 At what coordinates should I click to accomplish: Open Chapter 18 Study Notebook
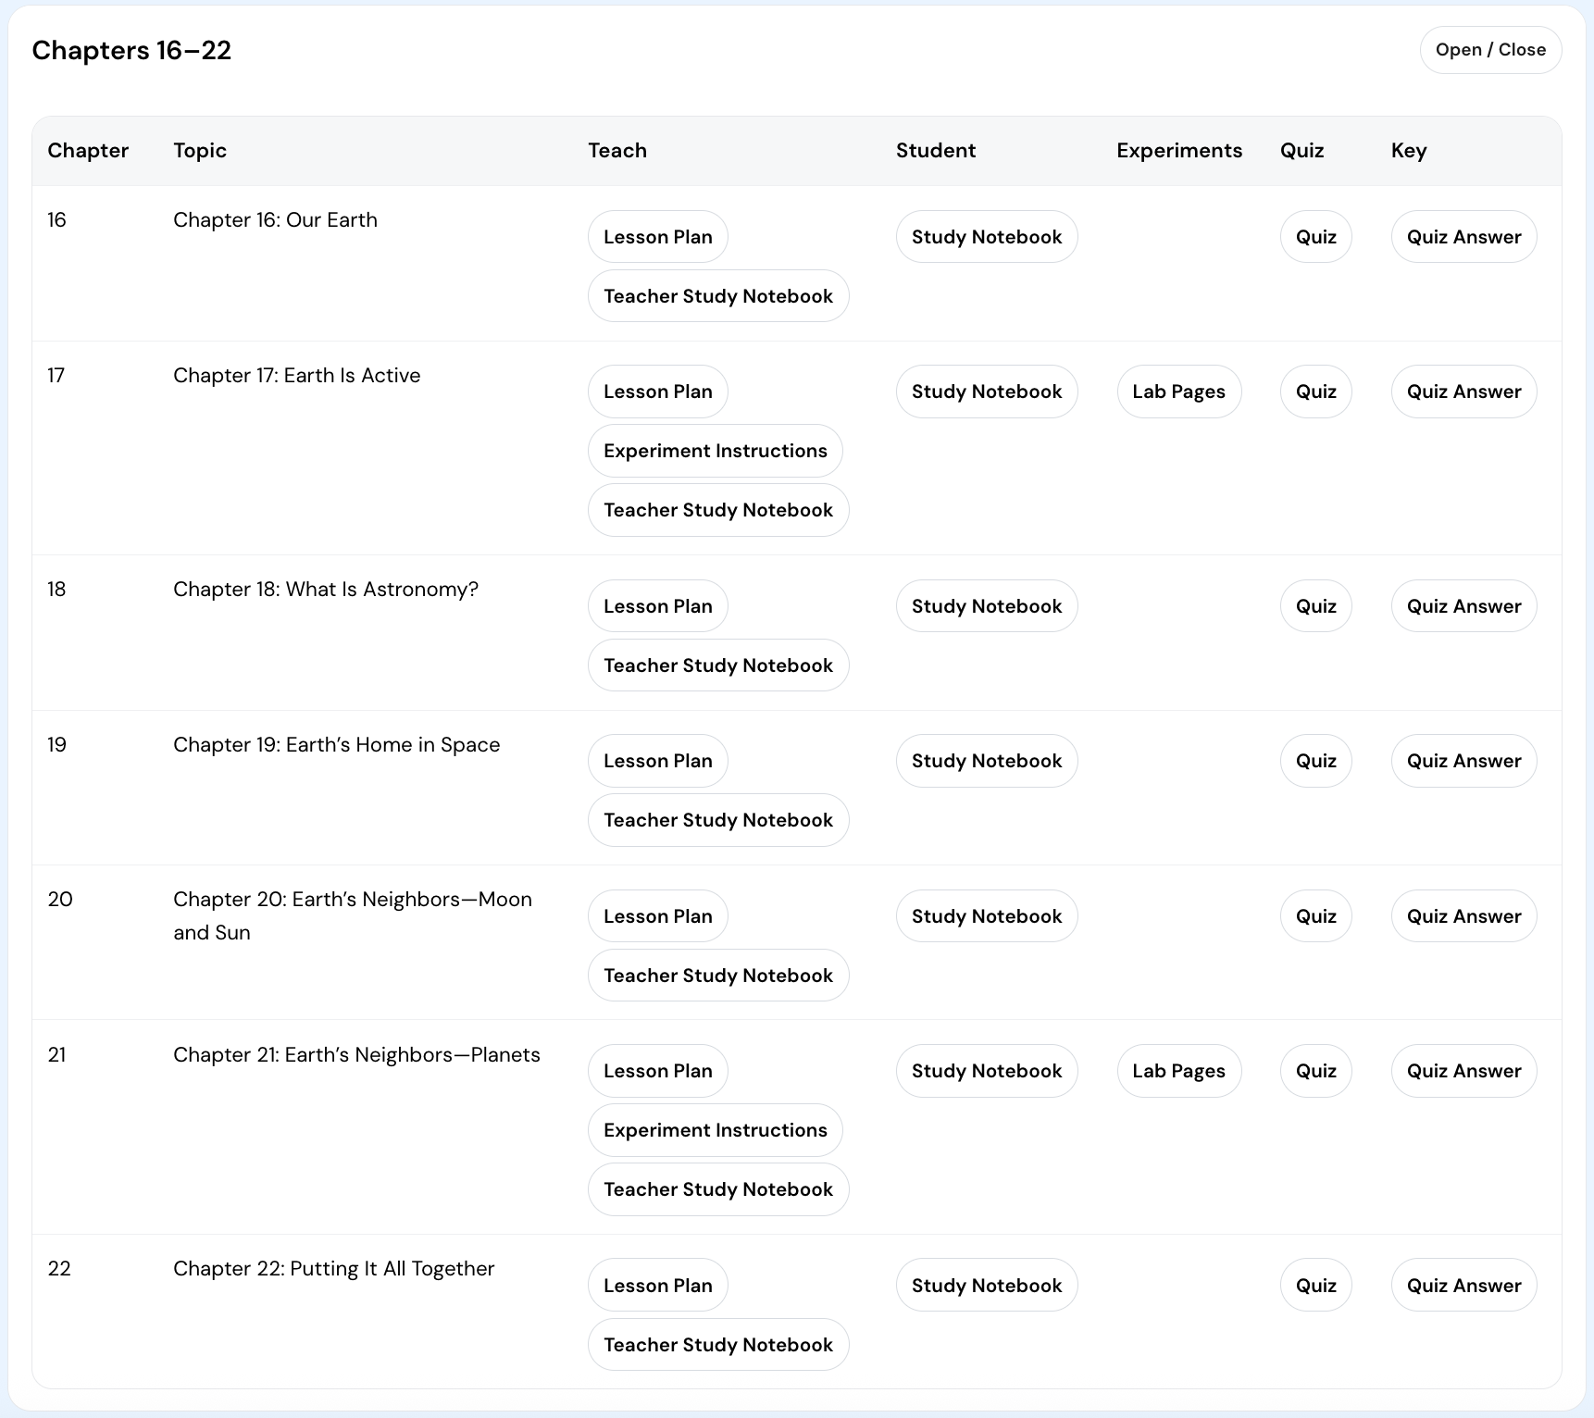(986, 606)
